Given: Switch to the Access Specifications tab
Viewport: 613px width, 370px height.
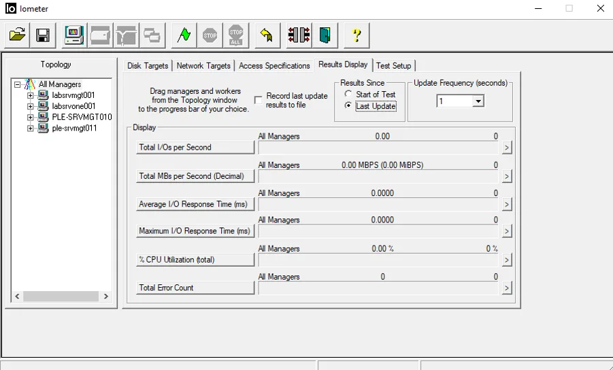Looking at the screenshot, I should [x=274, y=66].
